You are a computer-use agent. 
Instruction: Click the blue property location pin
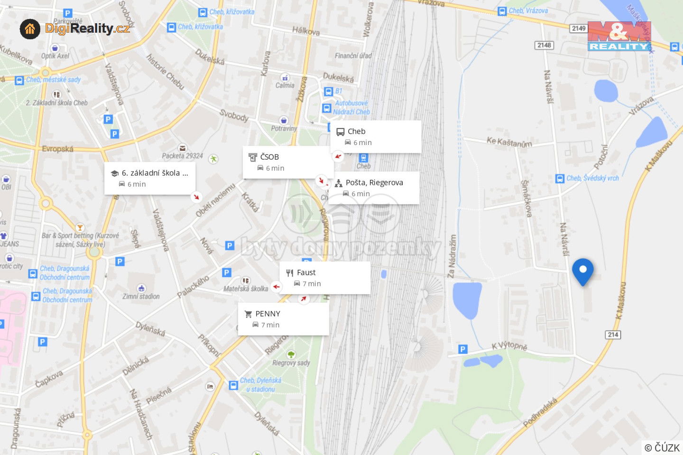click(x=582, y=272)
